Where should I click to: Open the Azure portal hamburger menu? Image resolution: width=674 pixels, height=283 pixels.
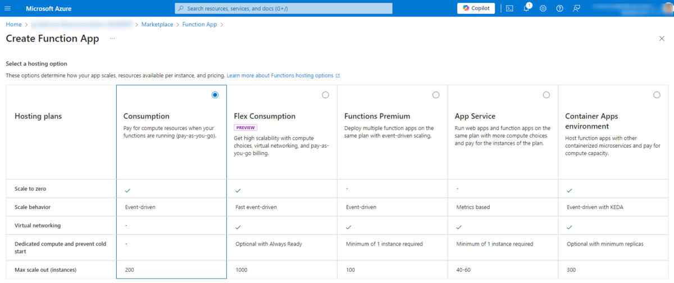(8, 8)
